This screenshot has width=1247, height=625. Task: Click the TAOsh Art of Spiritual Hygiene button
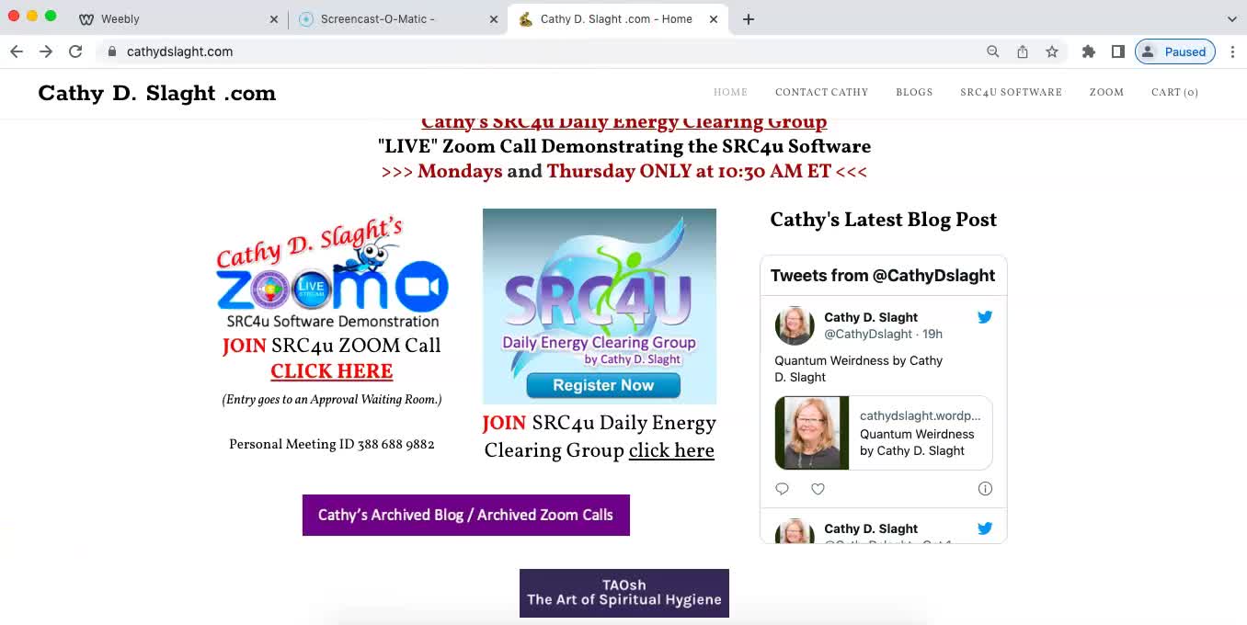(x=624, y=593)
